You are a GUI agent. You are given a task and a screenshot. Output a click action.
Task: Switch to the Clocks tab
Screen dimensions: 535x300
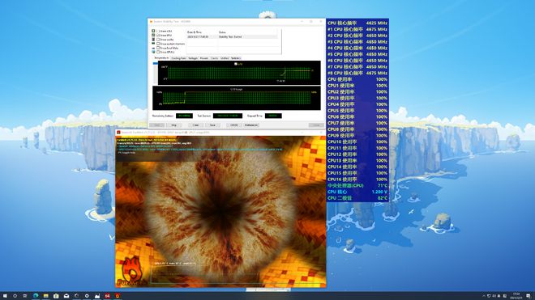214,58
